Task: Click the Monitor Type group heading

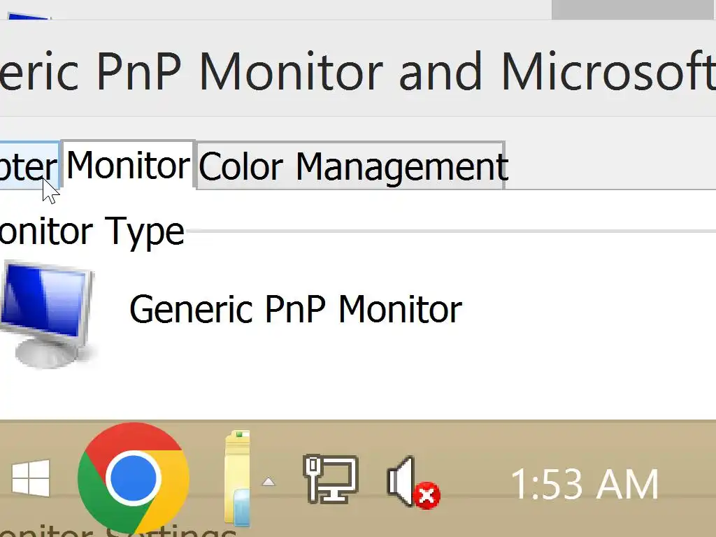Action: pyautogui.click(x=91, y=231)
